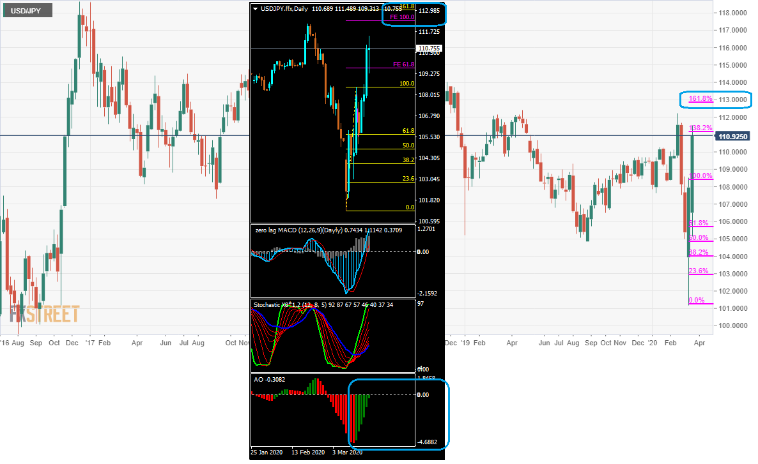Click the FXSTREET watermark logo
This screenshot has height=464, width=758.
pos(45,314)
